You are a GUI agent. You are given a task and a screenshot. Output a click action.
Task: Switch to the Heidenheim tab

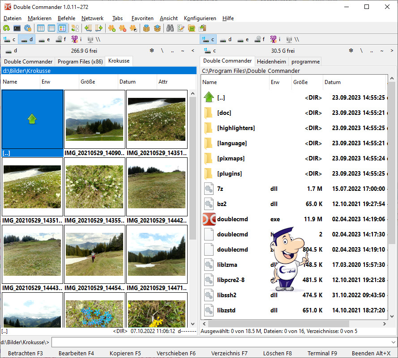[271, 61]
